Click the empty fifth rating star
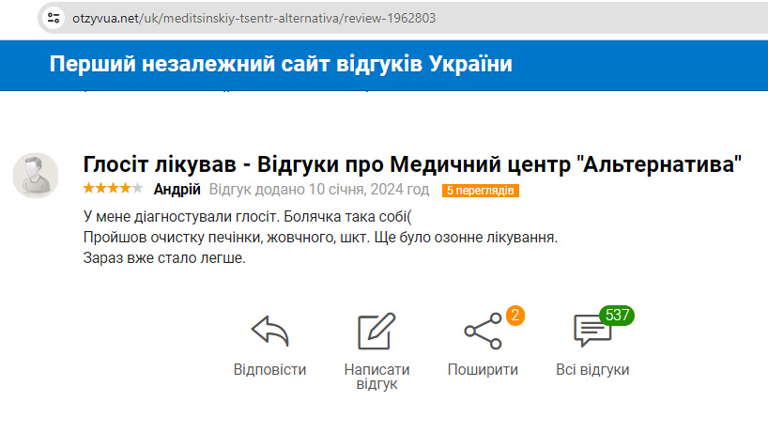Image resolution: width=768 pixels, height=433 pixels. pyautogui.click(x=138, y=189)
